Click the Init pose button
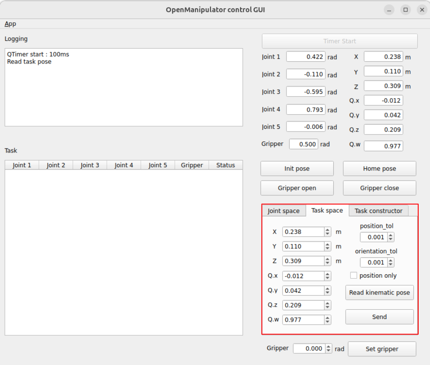 click(297, 169)
